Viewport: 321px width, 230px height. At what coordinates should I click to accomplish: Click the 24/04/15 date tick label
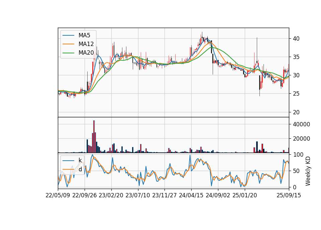pos(191,195)
